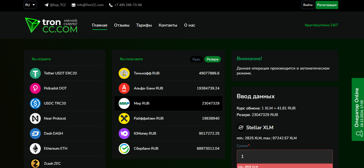Choose the Tinkoff RUB bank icon
364x168 pixels.
pos(124,73)
